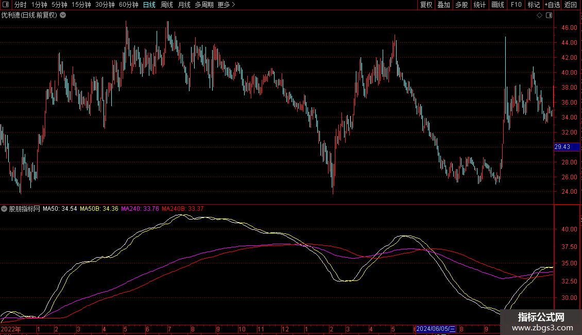Click the 返回 back button

coord(571,5)
